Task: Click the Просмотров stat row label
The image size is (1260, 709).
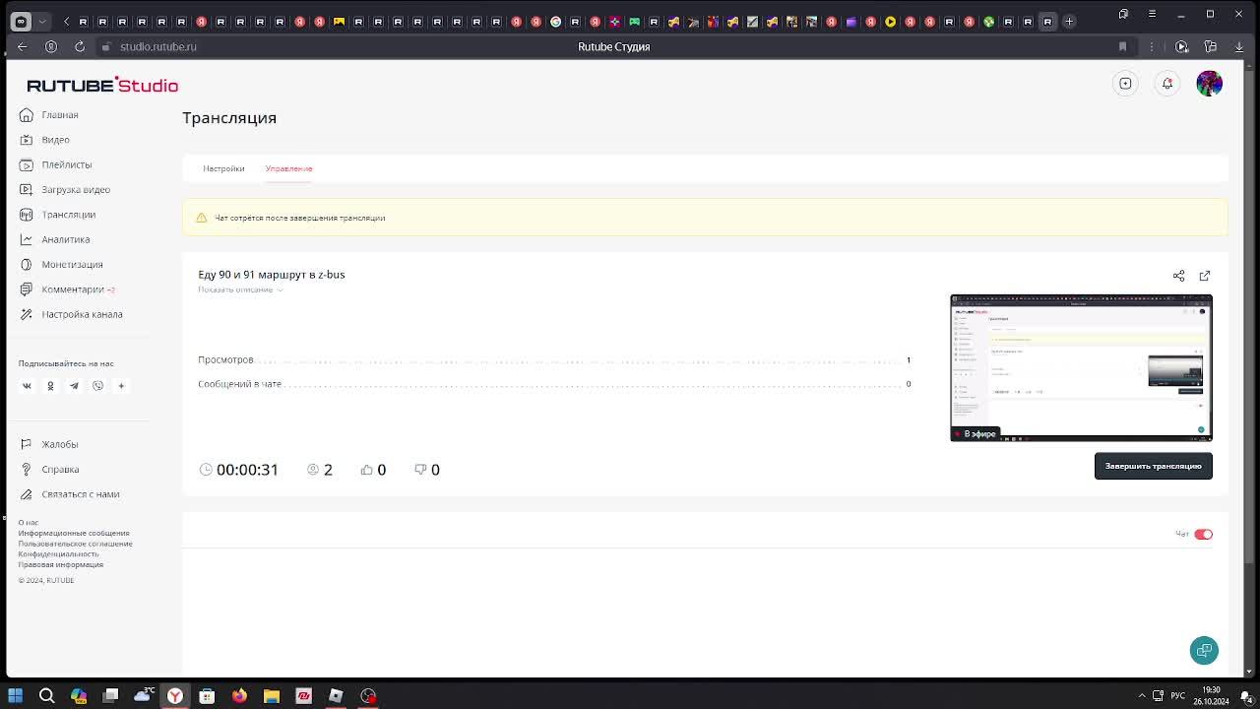Action: coord(225,359)
